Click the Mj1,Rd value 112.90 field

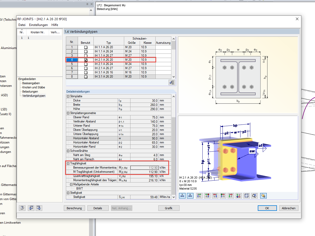click(144, 168)
